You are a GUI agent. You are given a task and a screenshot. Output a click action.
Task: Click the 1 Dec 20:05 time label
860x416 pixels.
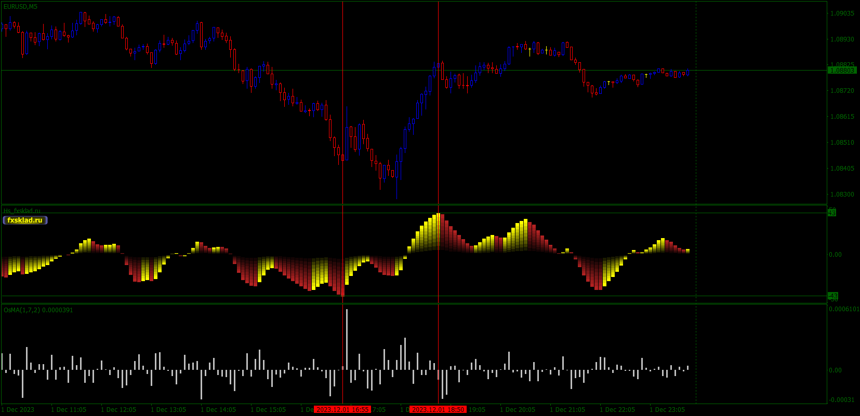(x=518, y=410)
